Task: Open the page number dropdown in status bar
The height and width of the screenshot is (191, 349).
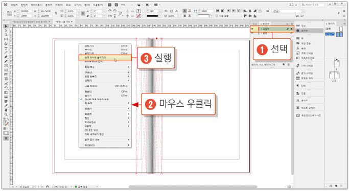Action: tap(34, 187)
